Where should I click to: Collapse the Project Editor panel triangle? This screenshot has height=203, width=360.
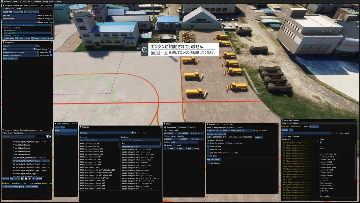click(3, 5)
